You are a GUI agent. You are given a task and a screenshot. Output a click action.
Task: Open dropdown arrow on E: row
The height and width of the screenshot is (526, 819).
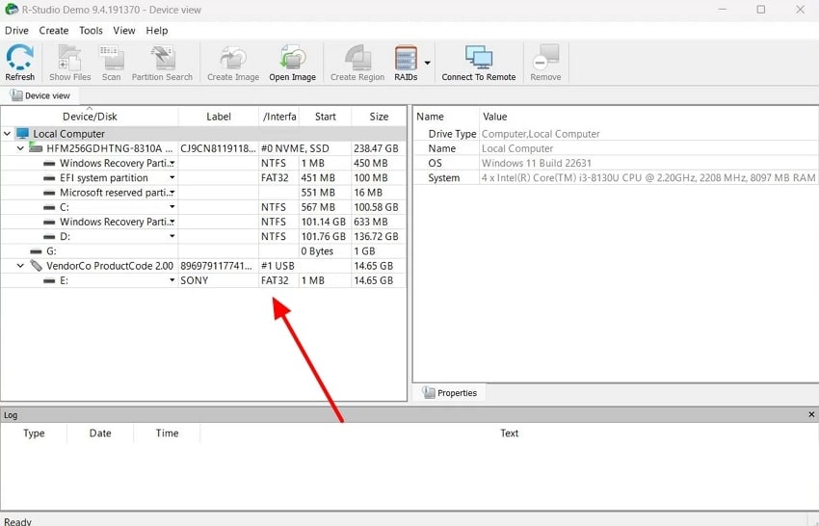172,280
